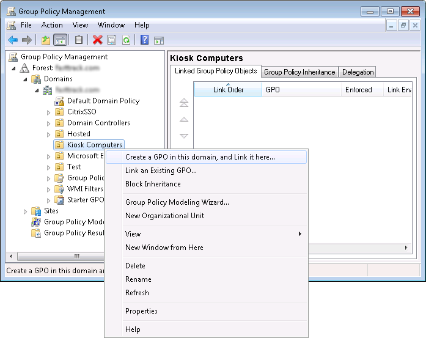Click the Group Policy Management root node
The height and width of the screenshot is (338, 426).
coord(64,57)
